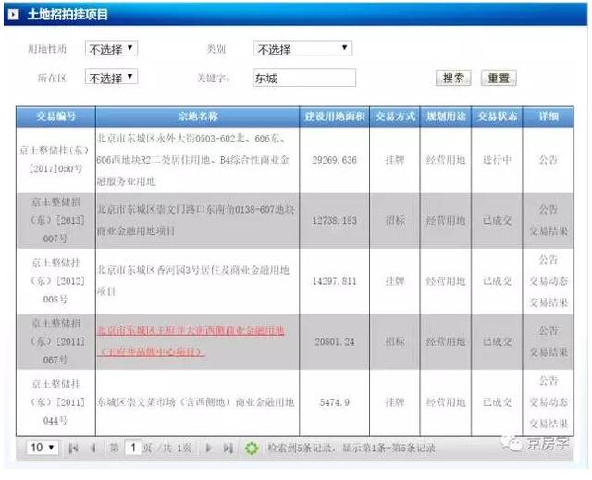Go to next page icon

pos(208,448)
